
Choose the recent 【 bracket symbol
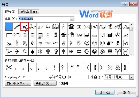click(94, 67)
